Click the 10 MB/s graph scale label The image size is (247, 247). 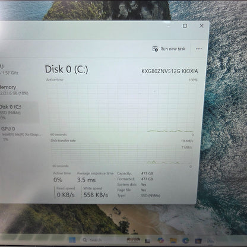[187, 141]
